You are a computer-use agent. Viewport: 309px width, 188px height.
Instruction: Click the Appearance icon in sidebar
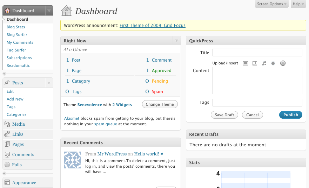[x=7, y=182]
